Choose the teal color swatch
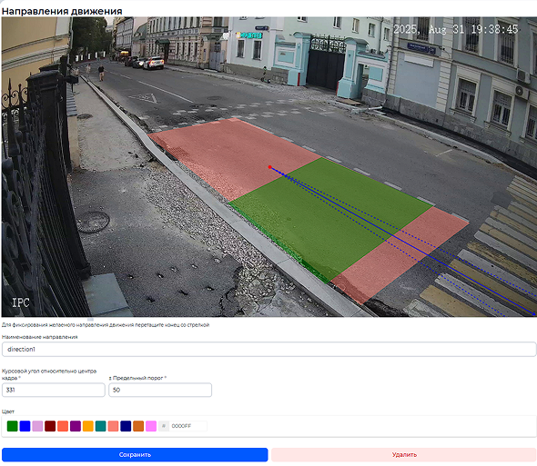The image size is (537, 466). pos(101,426)
